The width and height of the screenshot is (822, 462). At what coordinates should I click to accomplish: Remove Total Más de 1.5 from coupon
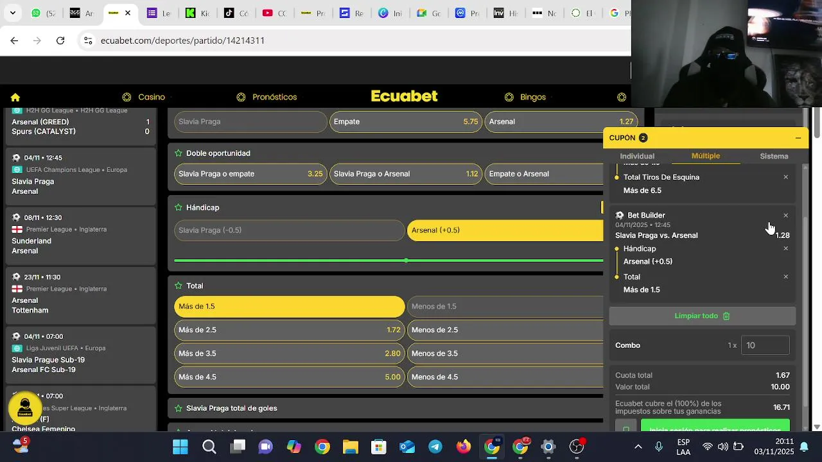coord(785,277)
